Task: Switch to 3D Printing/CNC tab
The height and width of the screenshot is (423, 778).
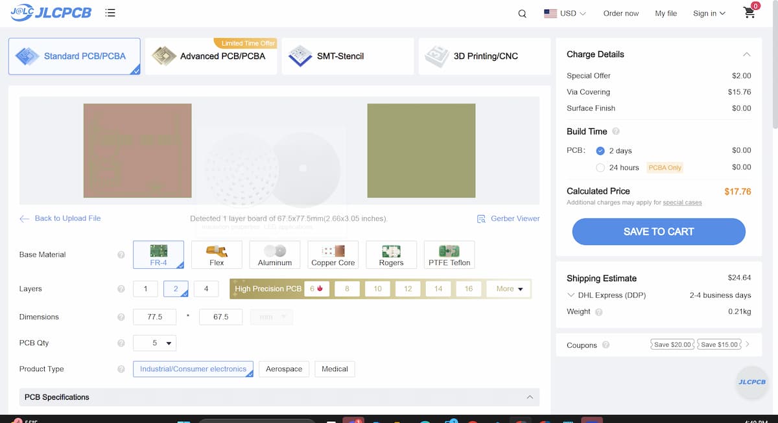Action: coord(484,56)
